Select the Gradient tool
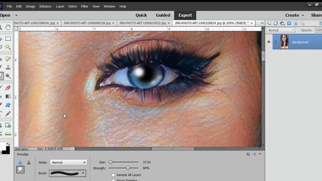Viewport: 322px width, 181px height. 8,96
